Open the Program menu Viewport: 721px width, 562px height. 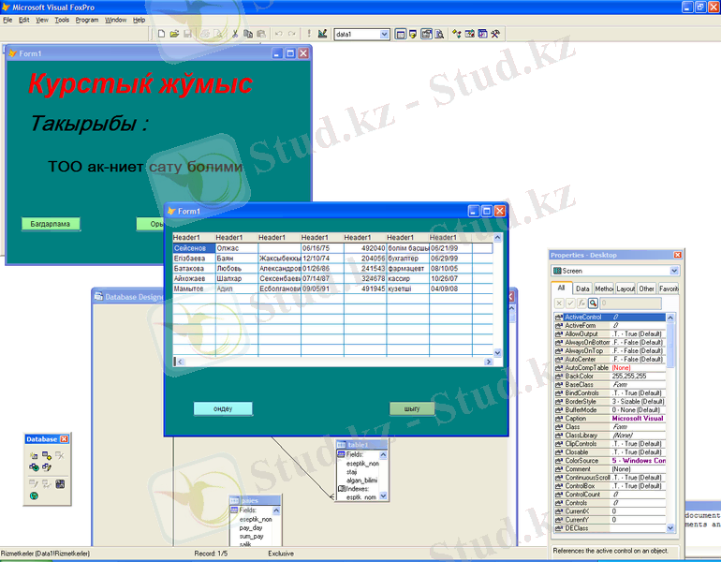click(x=86, y=20)
